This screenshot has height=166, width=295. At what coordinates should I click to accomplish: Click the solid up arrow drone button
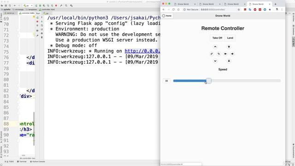229,47
